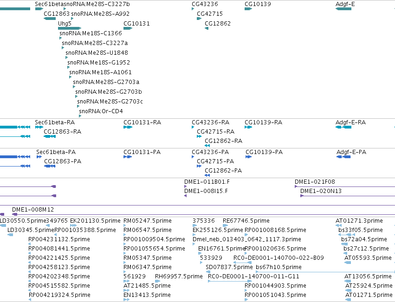Open snoRNA:Me28S-U1848 feature

tap(97, 52)
